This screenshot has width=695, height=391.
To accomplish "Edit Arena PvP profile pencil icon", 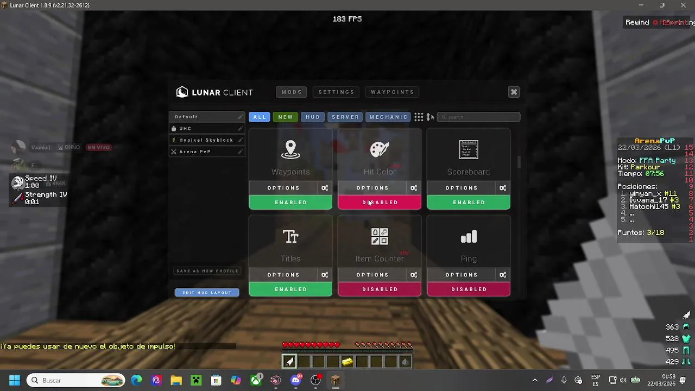I will pyautogui.click(x=240, y=152).
